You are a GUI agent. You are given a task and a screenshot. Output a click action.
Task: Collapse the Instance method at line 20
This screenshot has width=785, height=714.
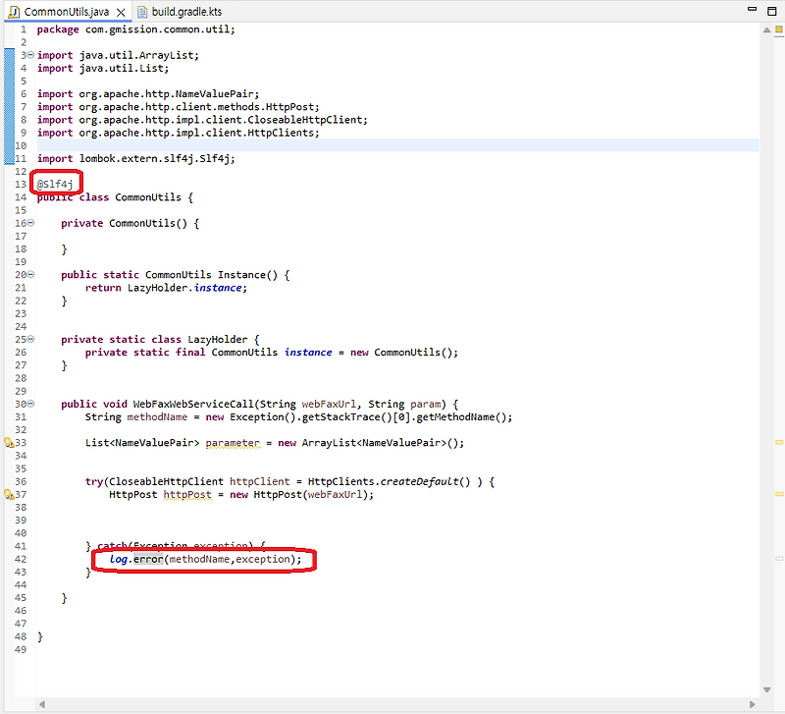click(30, 274)
